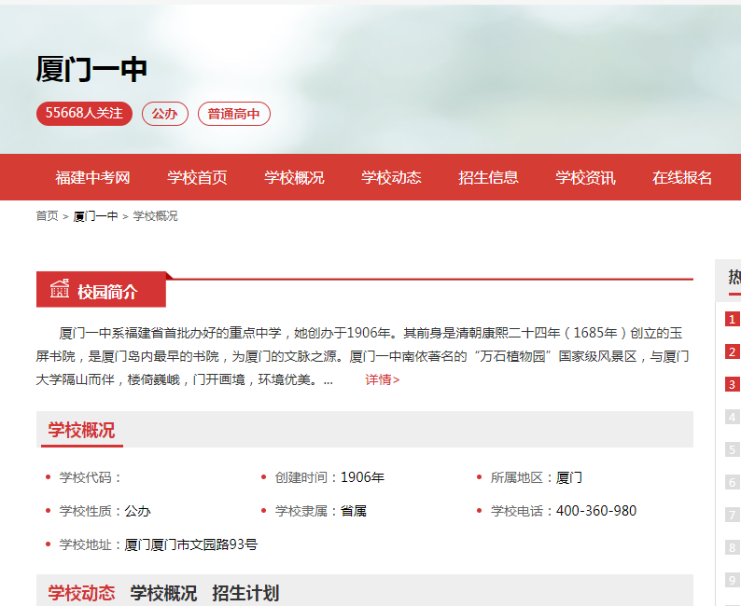Click hot list rank 5 badge

point(732,449)
